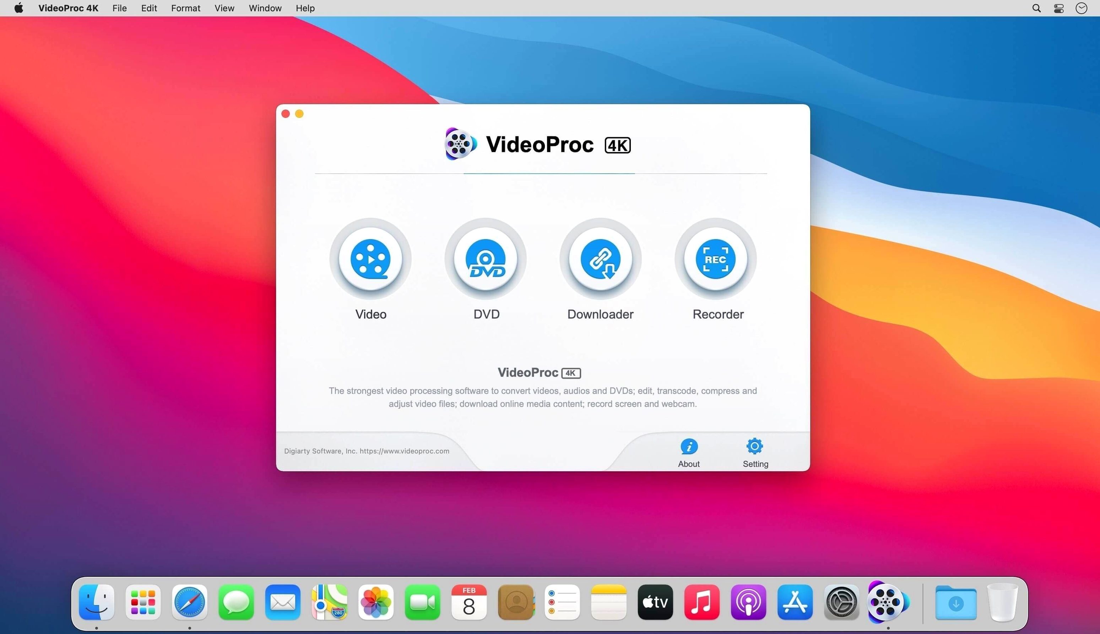This screenshot has height=634, width=1100.
Task: Open the Setting gear icon
Action: (x=755, y=446)
